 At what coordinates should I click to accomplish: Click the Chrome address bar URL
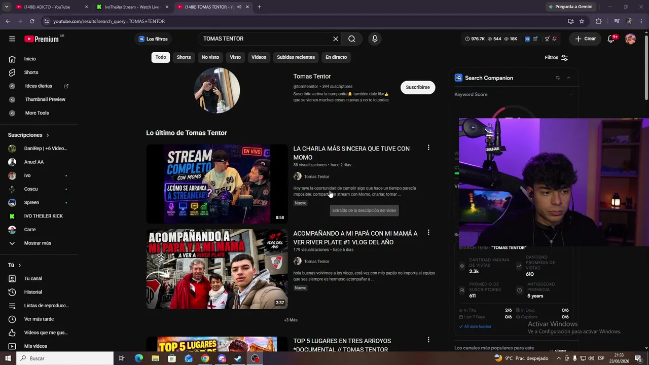tap(109, 21)
